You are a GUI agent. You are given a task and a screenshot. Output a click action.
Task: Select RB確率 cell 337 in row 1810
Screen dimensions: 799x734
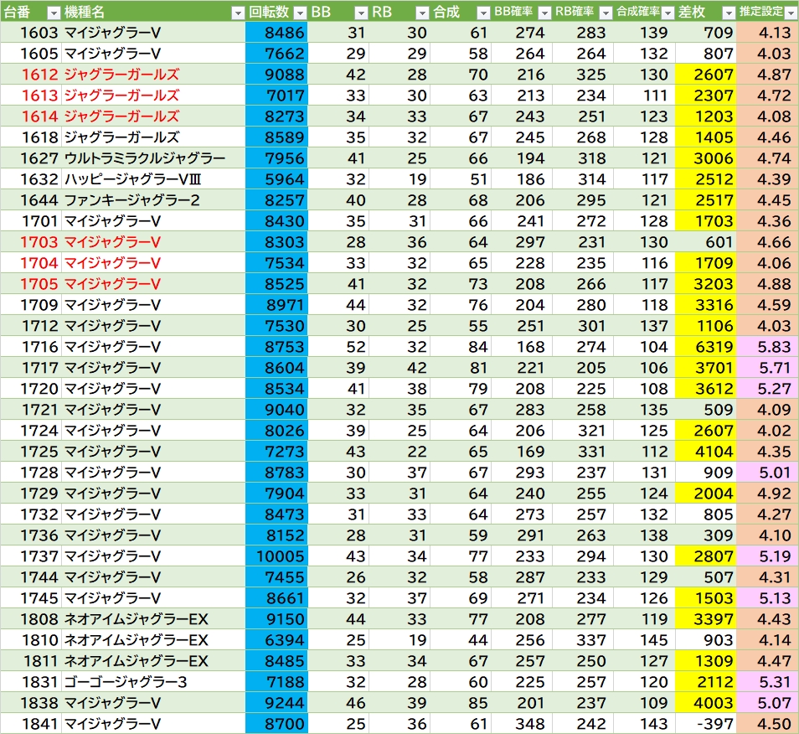(583, 639)
